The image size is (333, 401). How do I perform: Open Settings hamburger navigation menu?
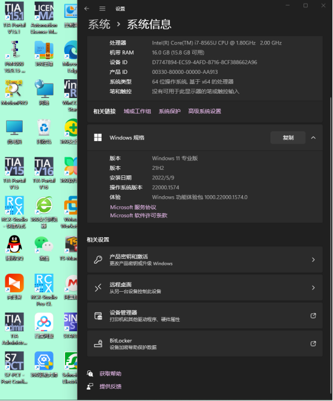pos(102,8)
